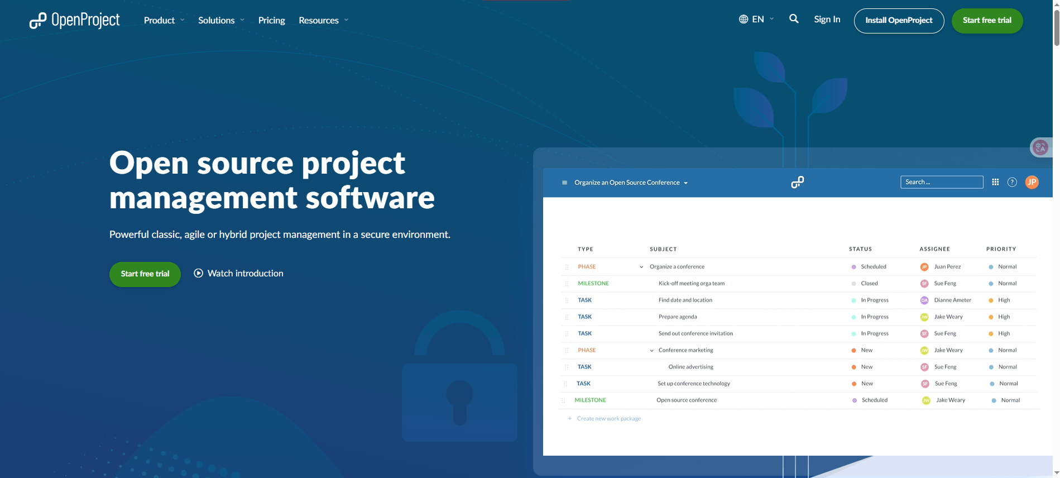The height and width of the screenshot is (478, 1060).
Task: Open the modules grid icon in preview
Action: click(x=995, y=182)
